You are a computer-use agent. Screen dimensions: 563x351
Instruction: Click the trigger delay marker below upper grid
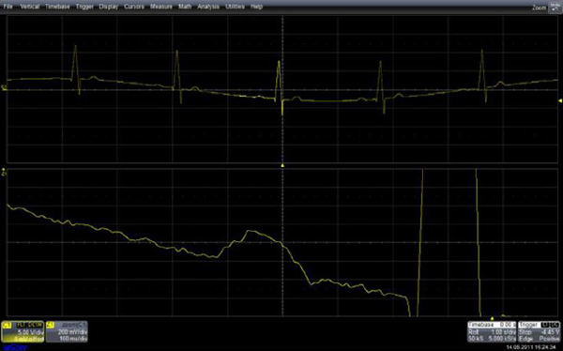(x=282, y=165)
